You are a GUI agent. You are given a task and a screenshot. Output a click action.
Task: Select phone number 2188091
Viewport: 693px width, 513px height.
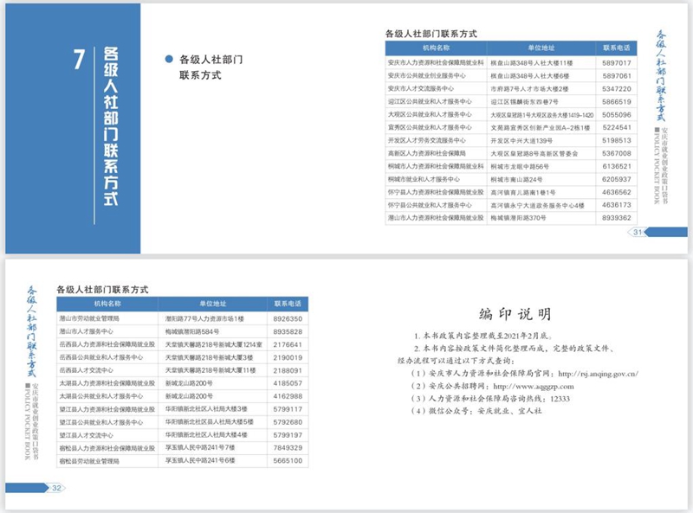click(x=288, y=370)
